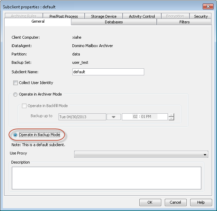Open the Activity Control tab
This screenshot has height=211, width=217.
click(x=142, y=16)
